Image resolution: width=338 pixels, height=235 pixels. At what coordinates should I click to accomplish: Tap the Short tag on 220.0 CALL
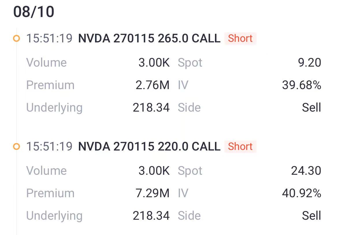click(x=240, y=146)
